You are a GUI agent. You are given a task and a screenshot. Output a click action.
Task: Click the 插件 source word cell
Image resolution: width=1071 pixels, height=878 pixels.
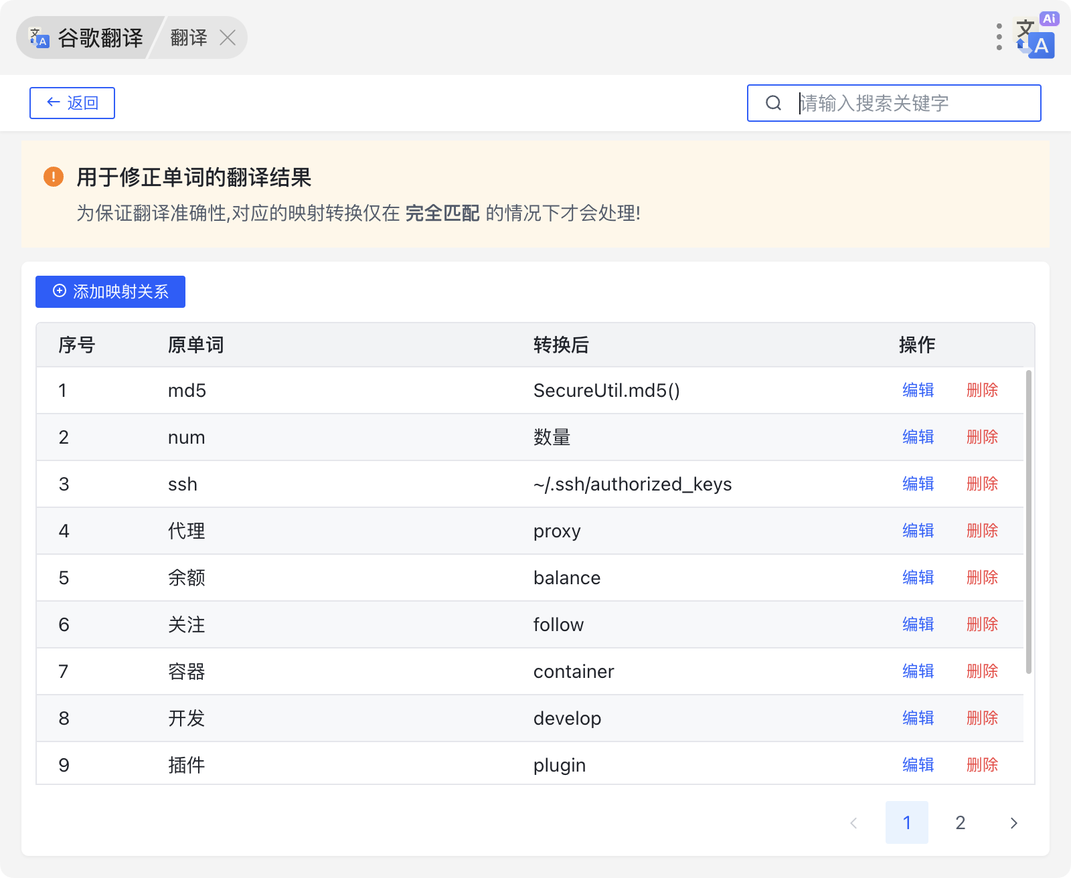(x=187, y=765)
